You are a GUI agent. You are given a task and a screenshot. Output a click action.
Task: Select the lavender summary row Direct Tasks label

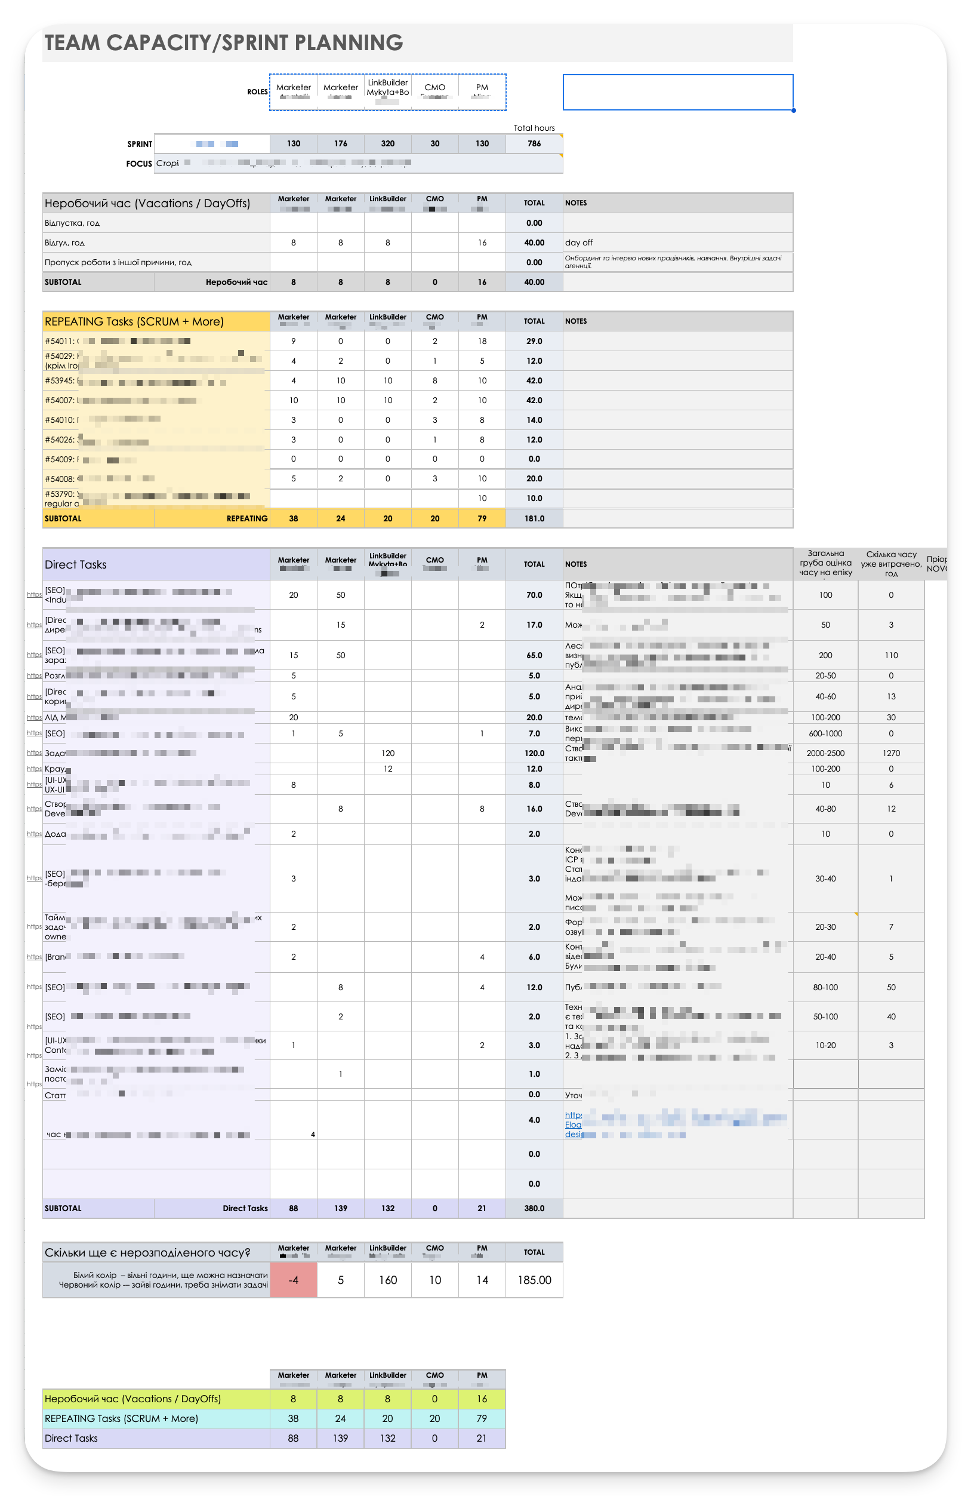point(156,1438)
